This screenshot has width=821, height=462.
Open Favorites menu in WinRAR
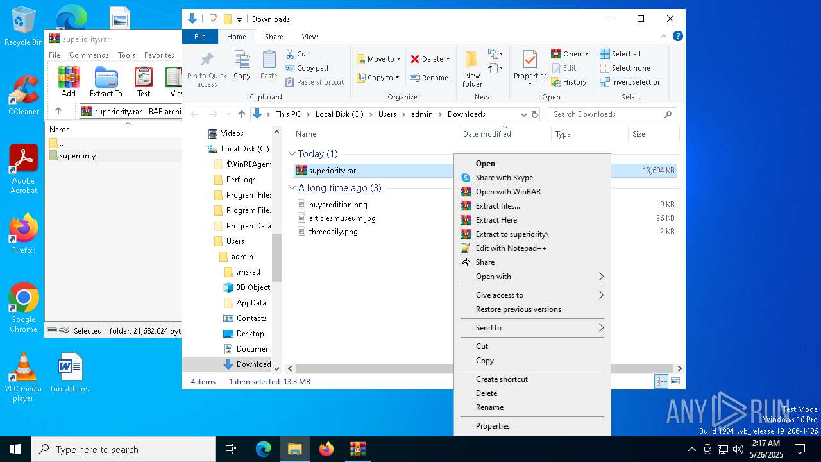pyautogui.click(x=159, y=55)
